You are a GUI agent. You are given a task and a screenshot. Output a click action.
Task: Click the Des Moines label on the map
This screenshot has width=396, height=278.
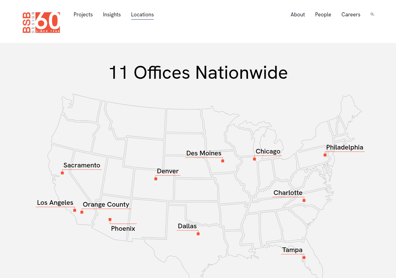pos(204,153)
